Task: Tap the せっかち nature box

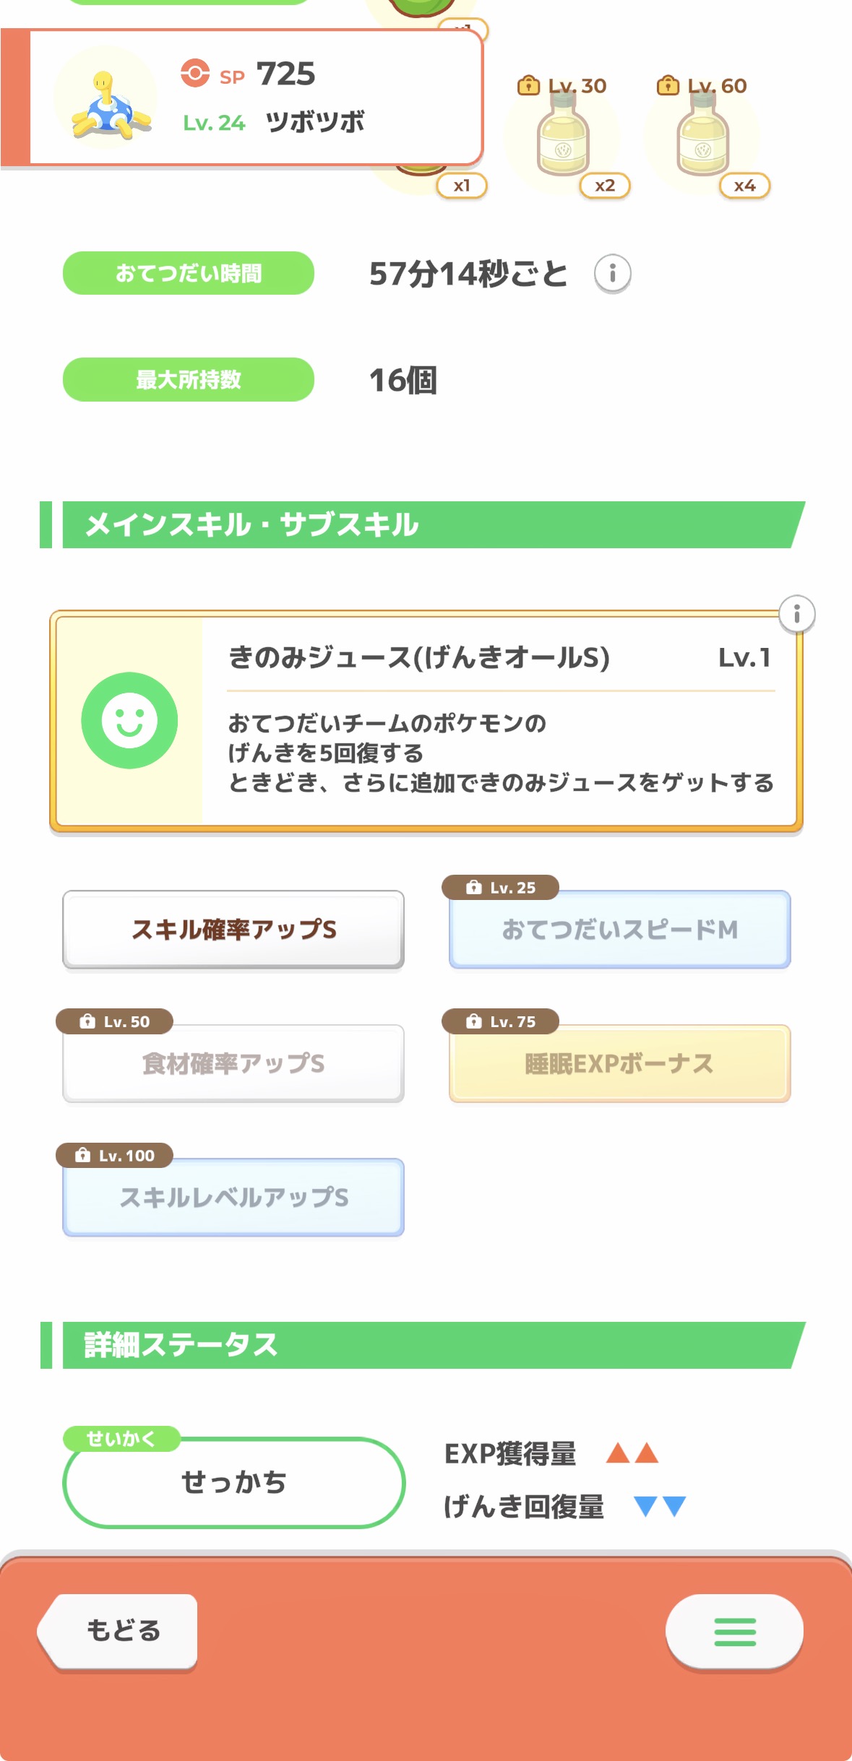Action: [233, 1482]
